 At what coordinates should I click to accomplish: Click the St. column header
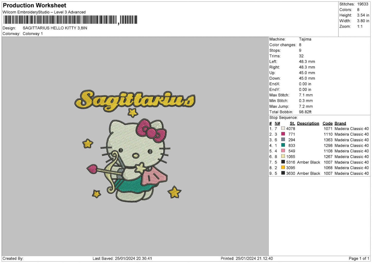(x=292, y=123)
